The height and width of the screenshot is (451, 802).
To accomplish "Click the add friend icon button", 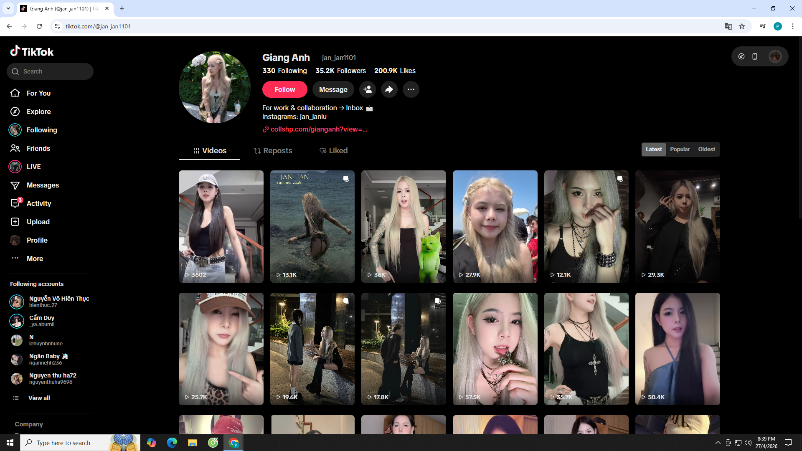I will [x=368, y=89].
